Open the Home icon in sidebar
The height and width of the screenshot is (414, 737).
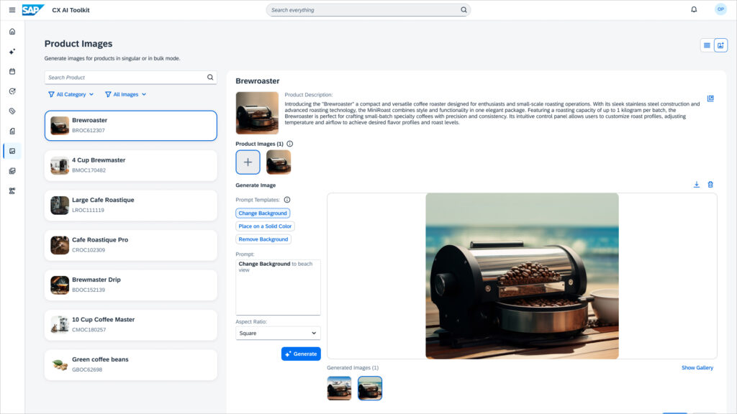click(12, 32)
